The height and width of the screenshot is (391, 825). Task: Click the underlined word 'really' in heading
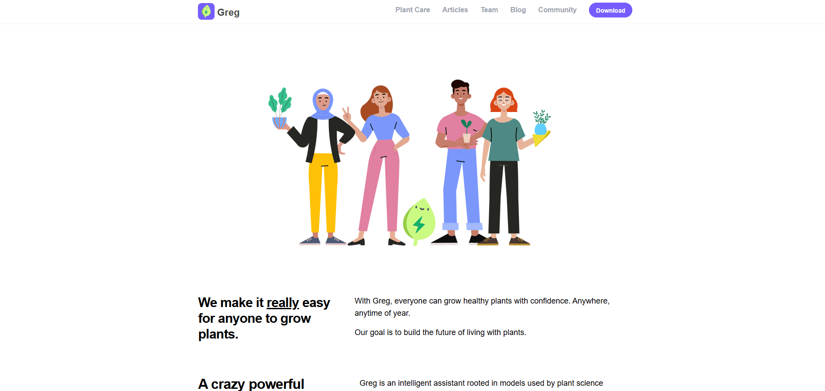click(x=282, y=303)
